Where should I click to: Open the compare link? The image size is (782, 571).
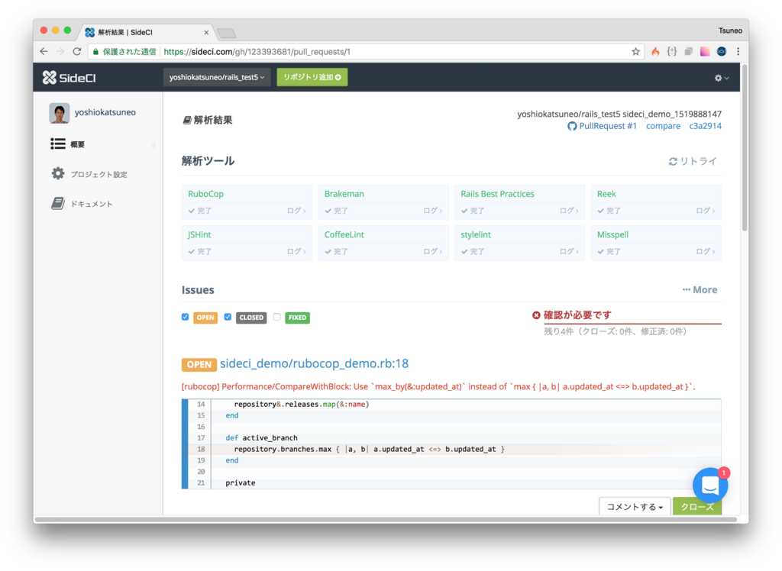point(663,126)
